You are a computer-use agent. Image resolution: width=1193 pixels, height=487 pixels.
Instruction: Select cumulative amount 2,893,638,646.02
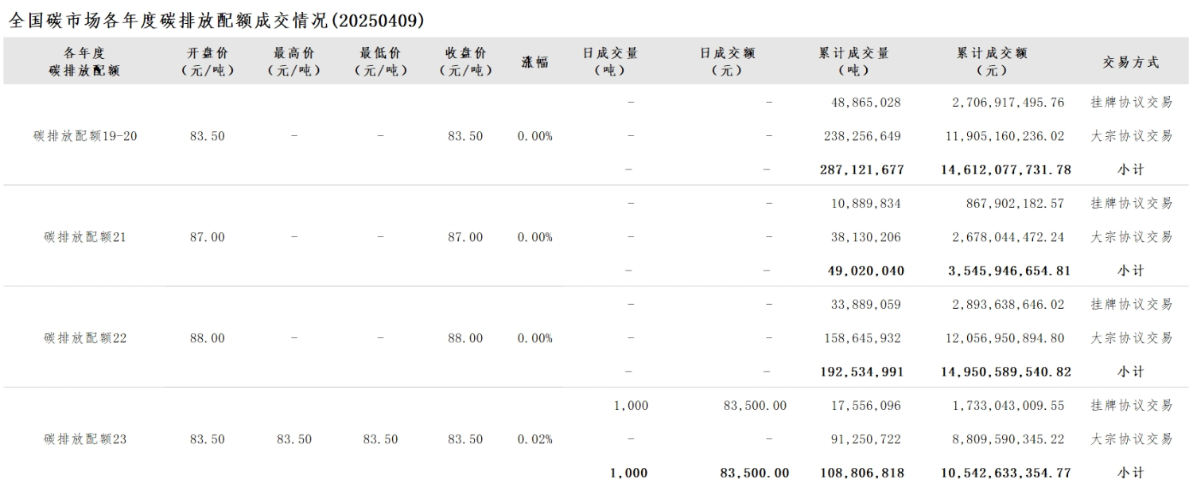1008,305
